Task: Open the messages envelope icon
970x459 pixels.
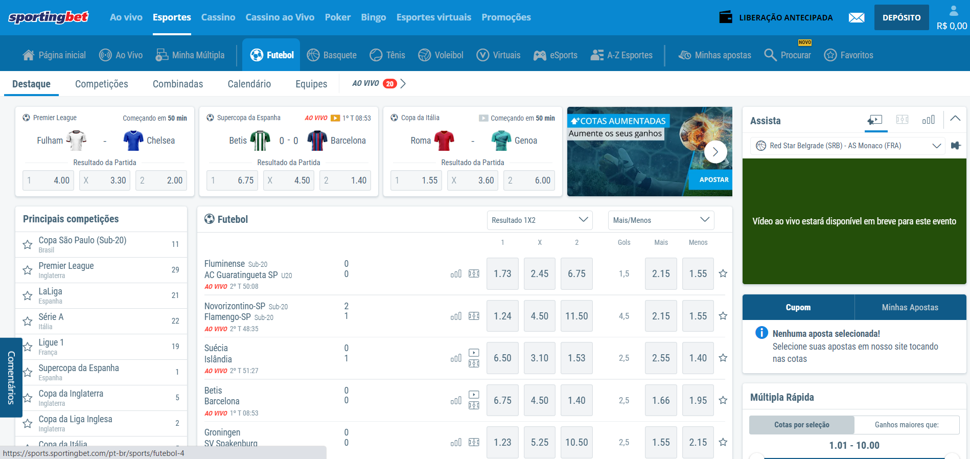Action: (857, 18)
